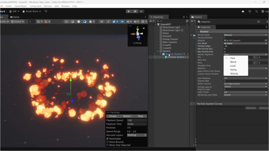The image size is (269, 151).
Task: Open the version control icon beside Asset Store
Action: pyautogui.click(x=46, y=11)
